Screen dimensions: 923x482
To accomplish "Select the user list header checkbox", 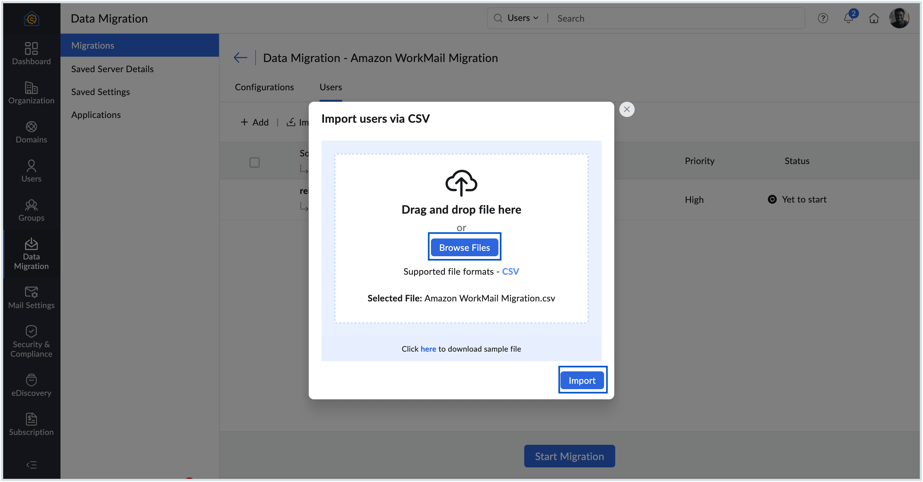I will tap(254, 162).
